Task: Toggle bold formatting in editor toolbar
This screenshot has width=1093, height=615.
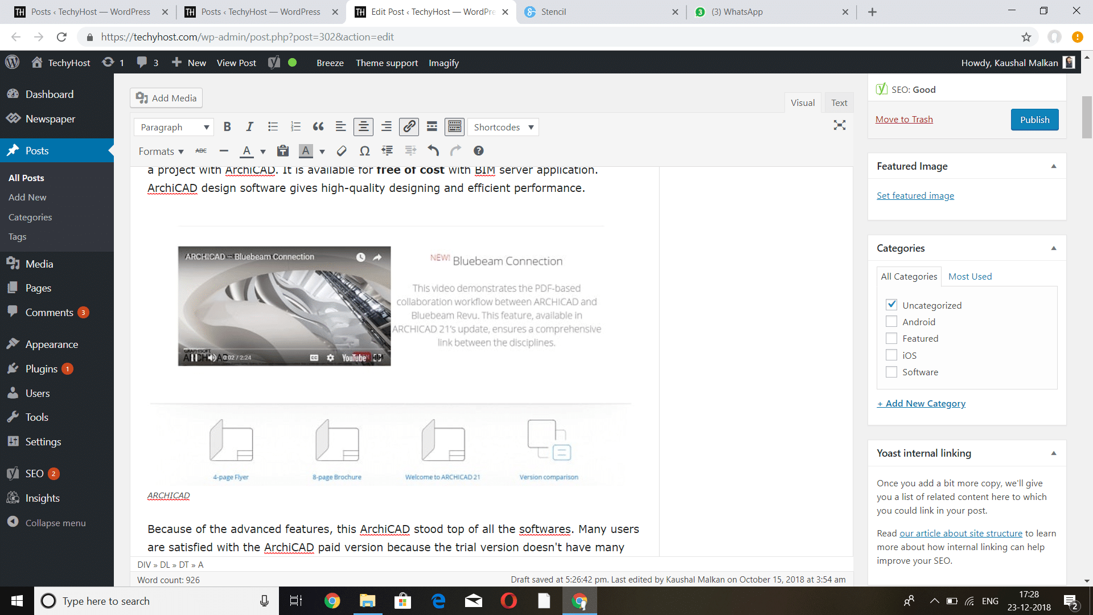Action: [x=227, y=126]
